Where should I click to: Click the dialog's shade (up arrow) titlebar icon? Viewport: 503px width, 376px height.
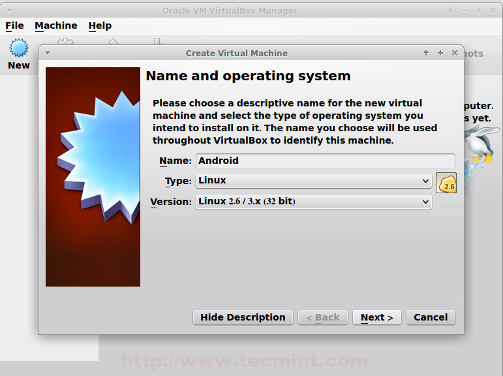pos(426,53)
